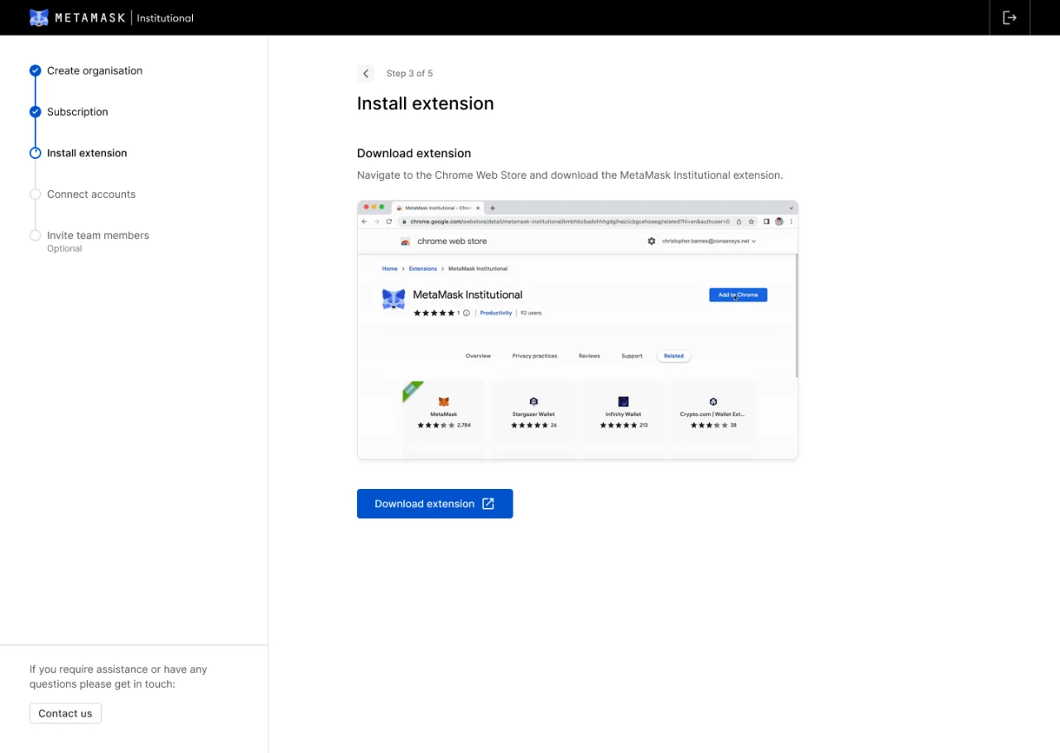Click the MetaMask fox logo in header
Screen dimensions: 1060x753
point(39,17)
